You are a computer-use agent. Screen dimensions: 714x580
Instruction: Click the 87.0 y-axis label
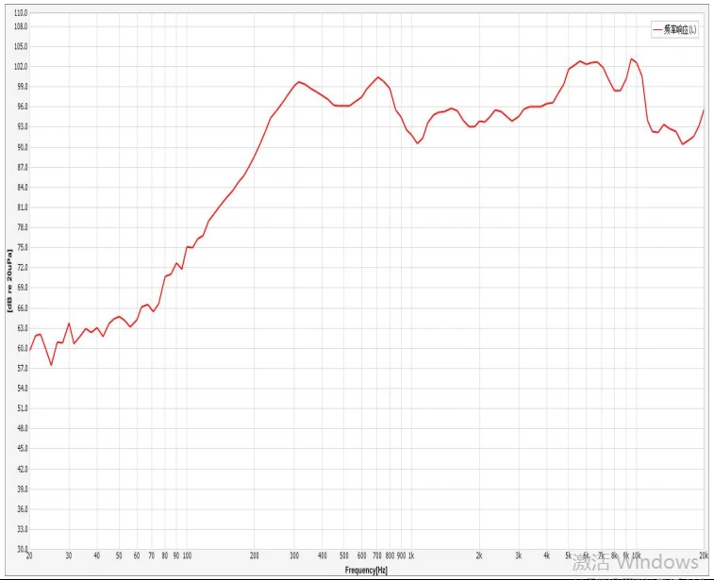click(x=23, y=167)
